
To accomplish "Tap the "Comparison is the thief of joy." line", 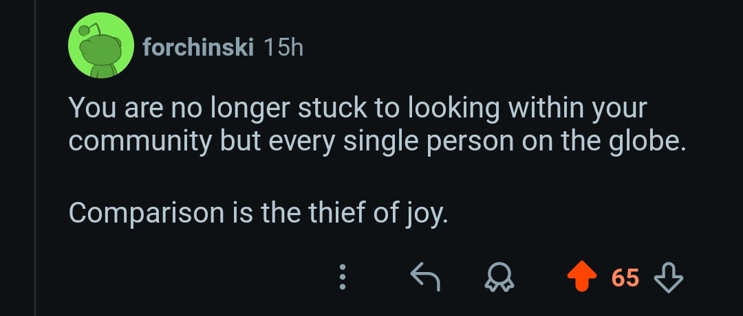I will [x=259, y=214].
